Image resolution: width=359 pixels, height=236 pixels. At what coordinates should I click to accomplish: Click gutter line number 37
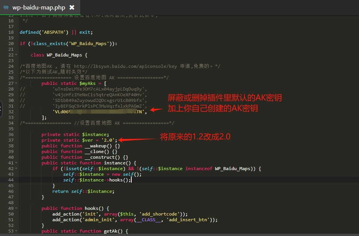(11, 140)
